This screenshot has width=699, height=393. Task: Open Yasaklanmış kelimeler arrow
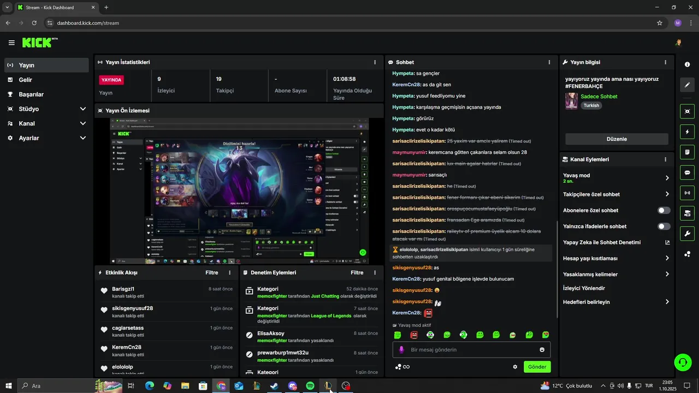(x=667, y=274)
